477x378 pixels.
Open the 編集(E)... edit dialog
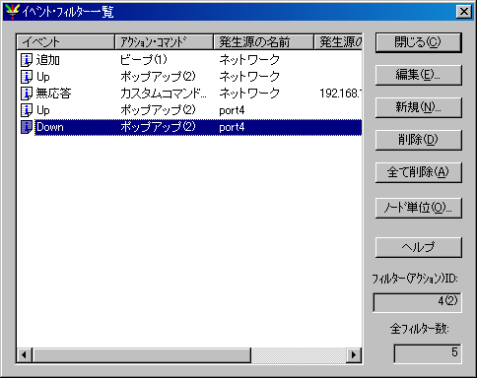click(x=419, y=75)
